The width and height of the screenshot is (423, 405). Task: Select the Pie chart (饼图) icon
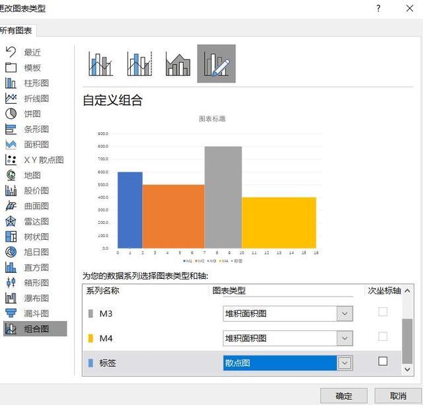tap(11, 114)
